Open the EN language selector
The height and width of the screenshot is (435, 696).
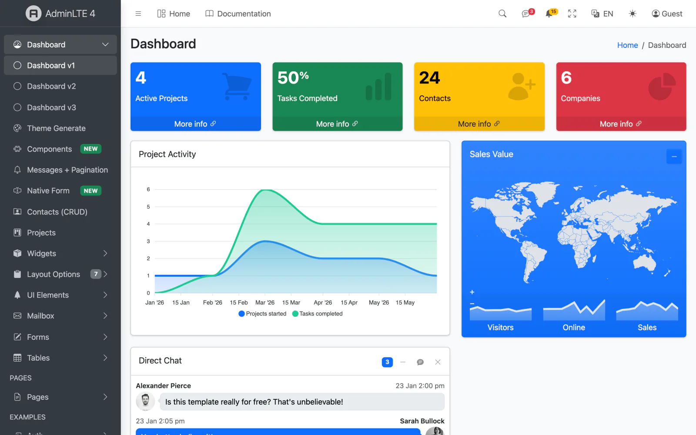pos(602,13)
